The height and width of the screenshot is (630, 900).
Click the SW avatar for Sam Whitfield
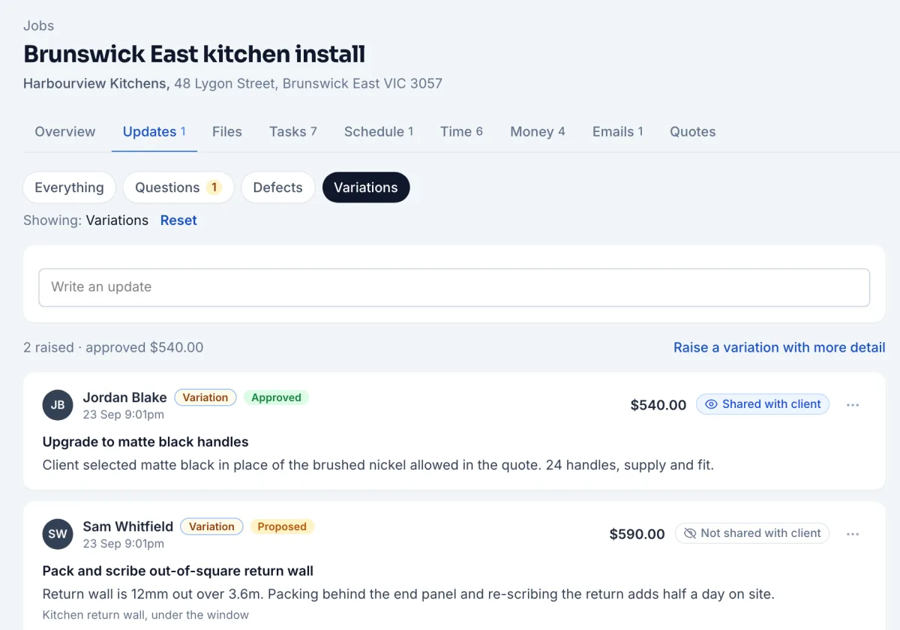coord(58,534)
